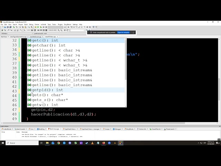
Task: Open the Debugger log tab
Action: pyautogui.click(x=118, y=129)
